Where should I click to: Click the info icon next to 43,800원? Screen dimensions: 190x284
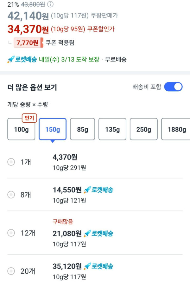click(50, 4)
